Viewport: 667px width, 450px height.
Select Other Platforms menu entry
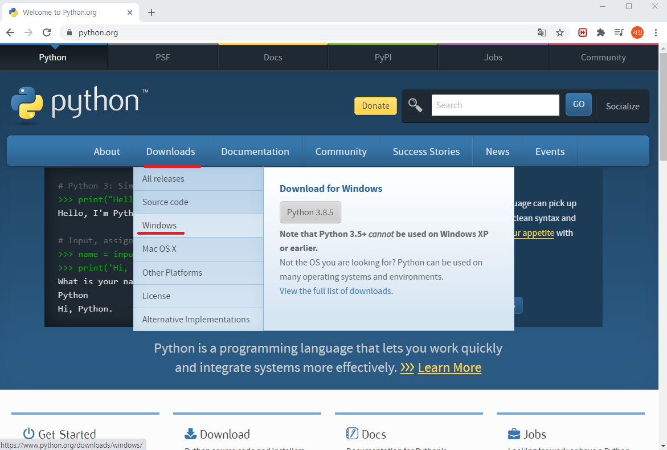(198, 273)
